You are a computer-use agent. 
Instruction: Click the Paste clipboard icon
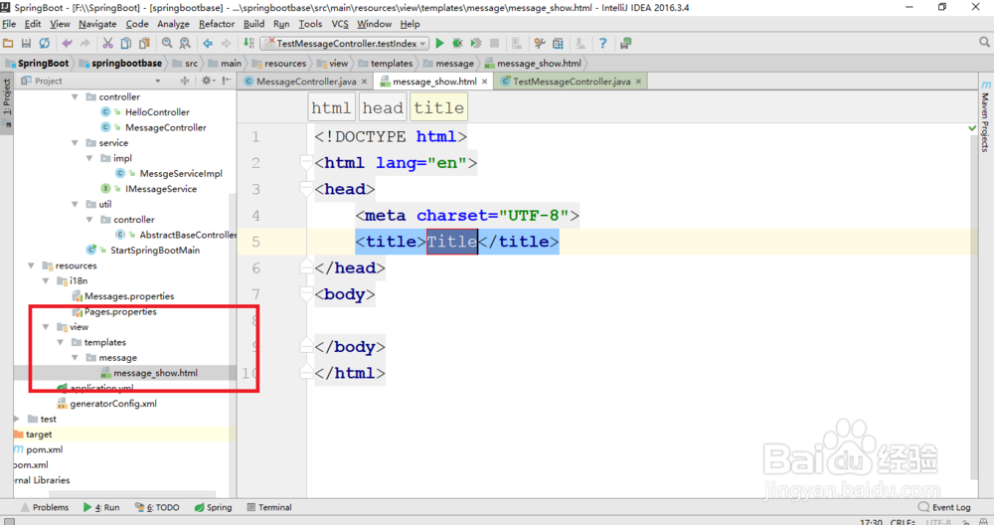(144, 43)
